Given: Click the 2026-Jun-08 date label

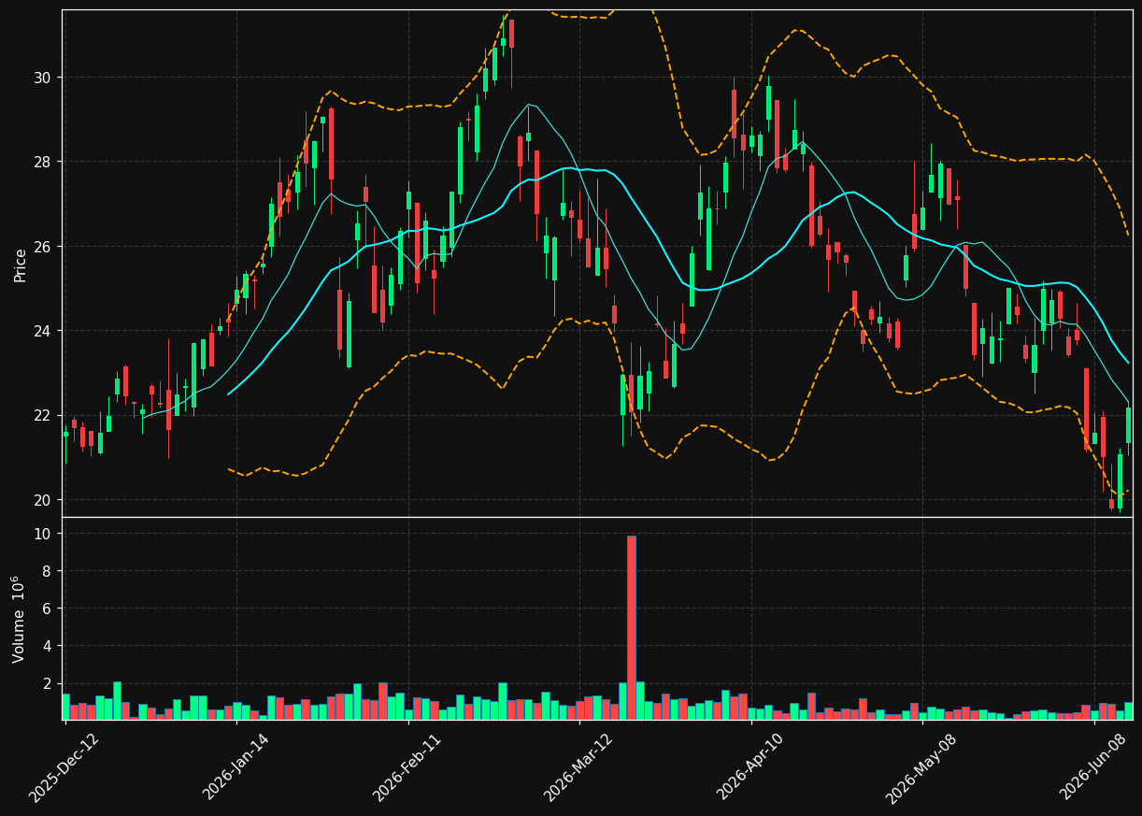Looking at the screenshot, I should (1093, 767).
